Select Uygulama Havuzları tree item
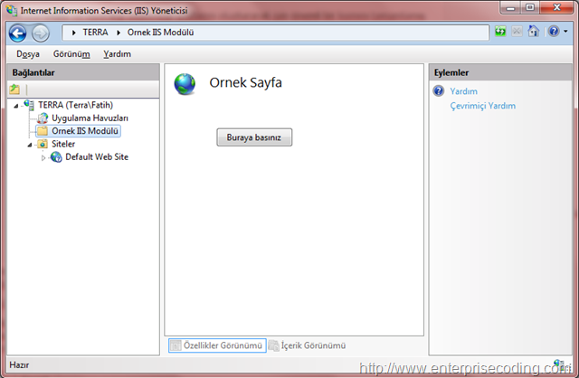Screen dimensions: 579x378 pos(90,118)
